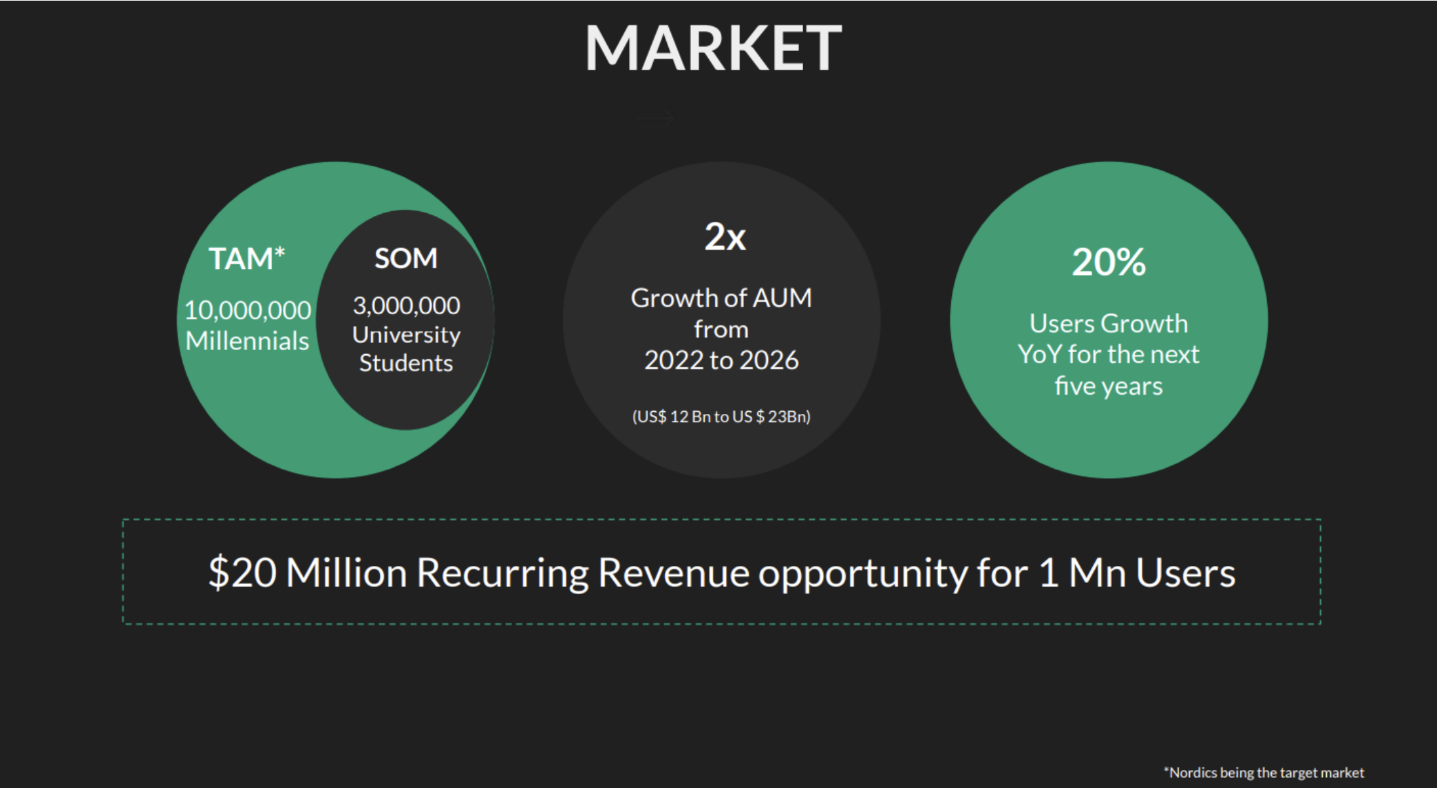Select the 20% heading
Image resolution: width=1437 pixels, height=788 pixels.
1109,262
